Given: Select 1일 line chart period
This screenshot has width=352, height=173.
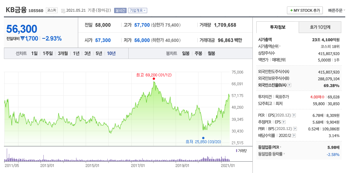Looking at the screenshot, I should tap(34, 53).
